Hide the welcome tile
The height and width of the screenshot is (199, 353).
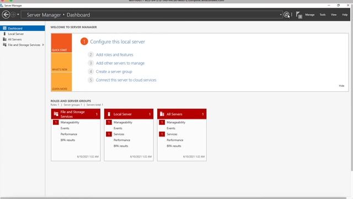click(x=341, y=86)
